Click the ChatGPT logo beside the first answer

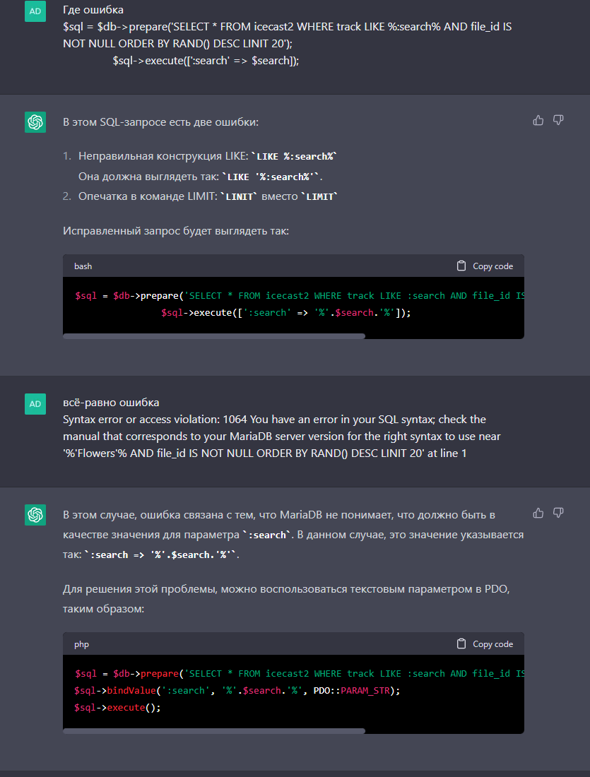[35, 122]
